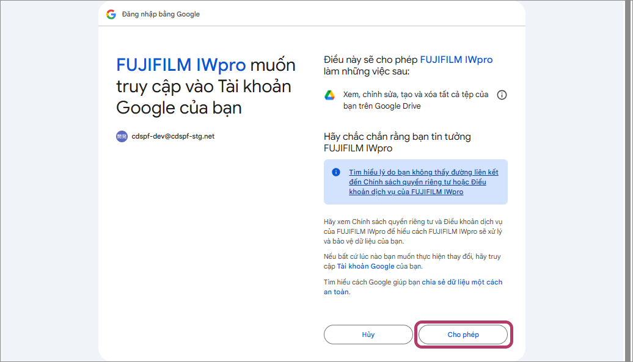The width and height of the screenshot is (633, 362).
Task: Open "chia sẻ dữ liệu một cách an toàn" link
Action: (x=413, y=287)
